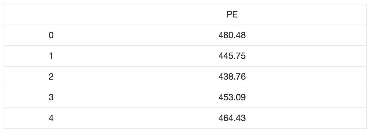Screen dimensions: 369x132
Task: Highlight the highest PE value 480.48
Action: click(x=232, y=36)
